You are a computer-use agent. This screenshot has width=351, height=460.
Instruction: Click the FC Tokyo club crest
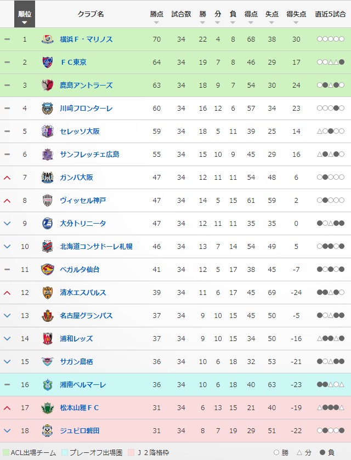click(x=47, y=63)
